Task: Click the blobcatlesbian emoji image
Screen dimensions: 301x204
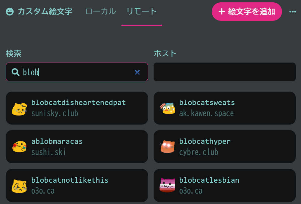Action: (168, 186)
